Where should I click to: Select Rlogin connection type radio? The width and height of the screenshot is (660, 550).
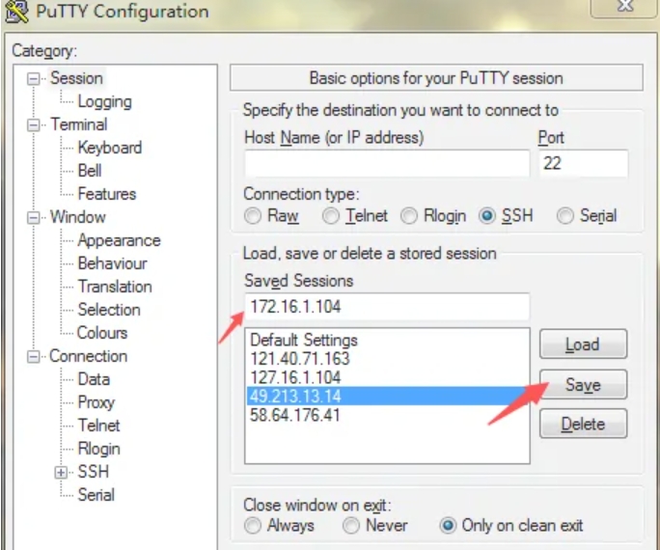click(x=433, y=216)
